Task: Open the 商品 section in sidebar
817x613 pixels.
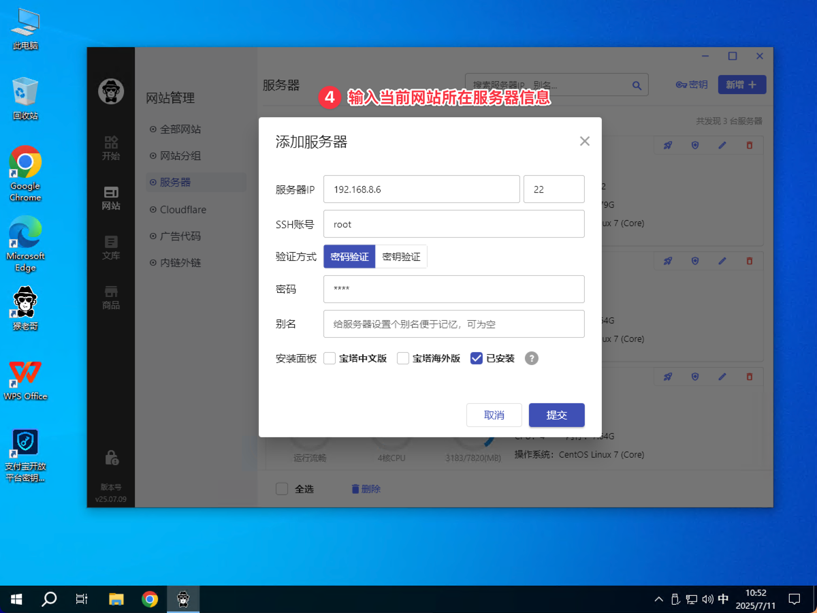Action: 111,297
